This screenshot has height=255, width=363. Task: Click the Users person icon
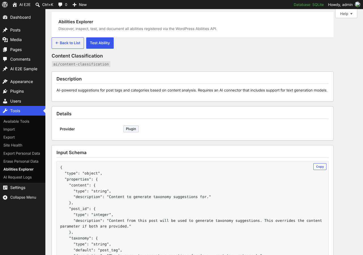point(5,101)
